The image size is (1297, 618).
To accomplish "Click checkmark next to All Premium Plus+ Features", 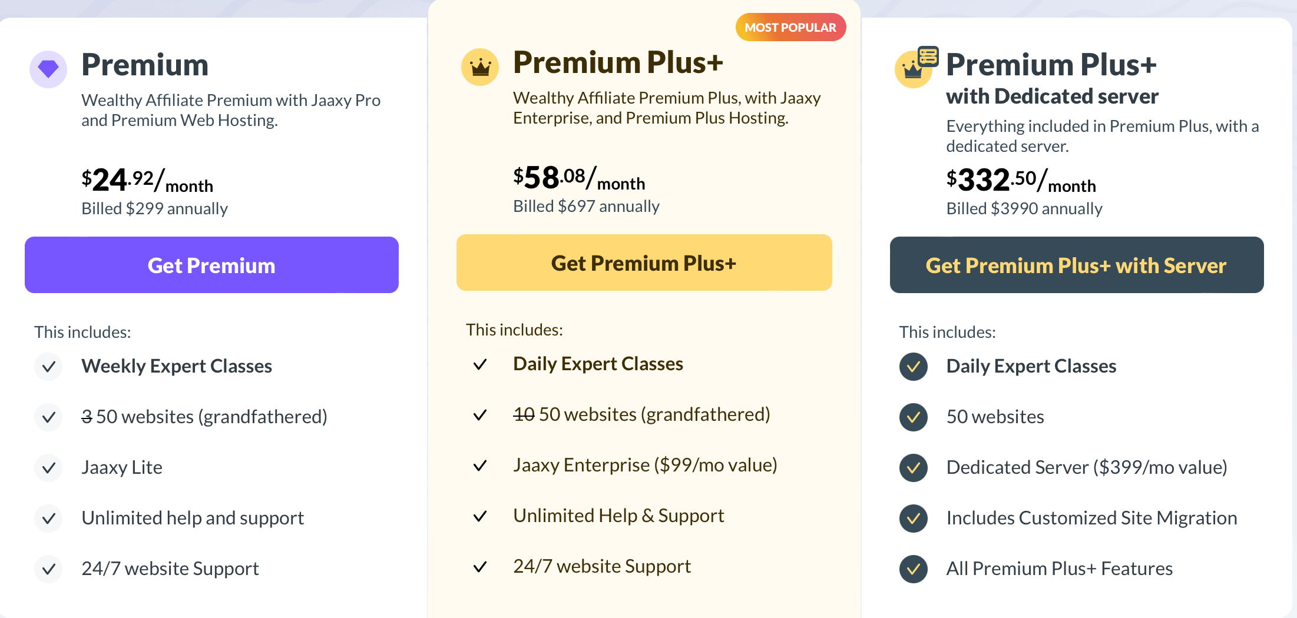I will click(913, 569).
